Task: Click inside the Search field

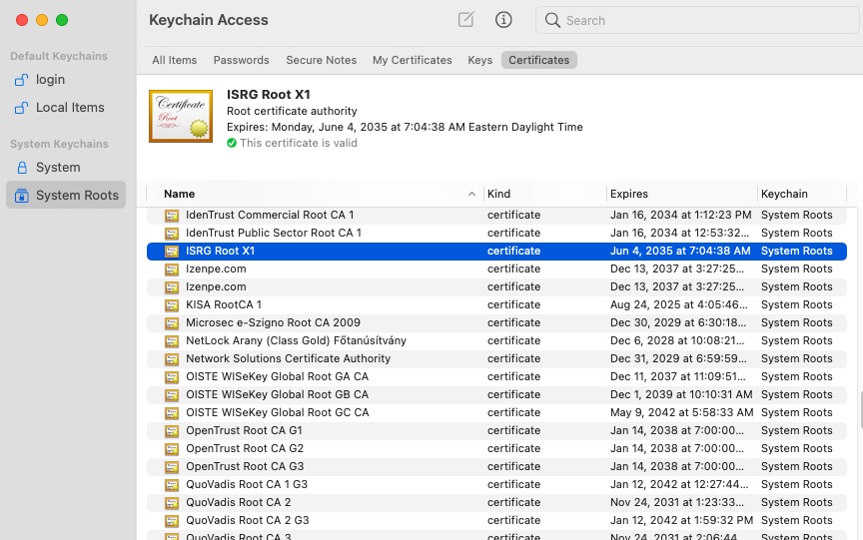Action: (x=699, y=20)
